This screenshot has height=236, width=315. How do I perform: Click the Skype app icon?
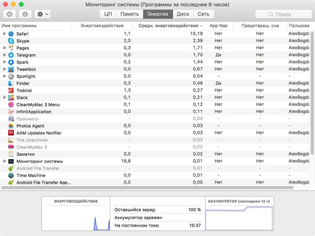(x=11, y=41)
